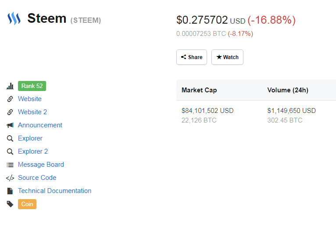Open the Technical Documentation link

[x=54, y=191]
